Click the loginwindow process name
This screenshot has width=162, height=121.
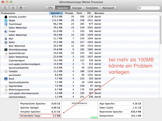tap(16, 86)
